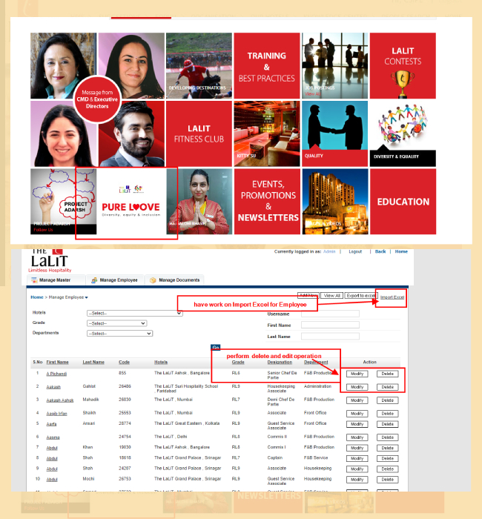This screenshot has height=519, width=482.
Task: Open employee Aaqib Irfan link
Action: pos(56,414)
